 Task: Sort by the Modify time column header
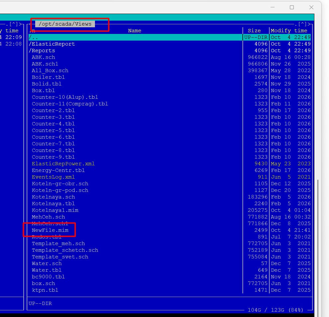point(289,31)
